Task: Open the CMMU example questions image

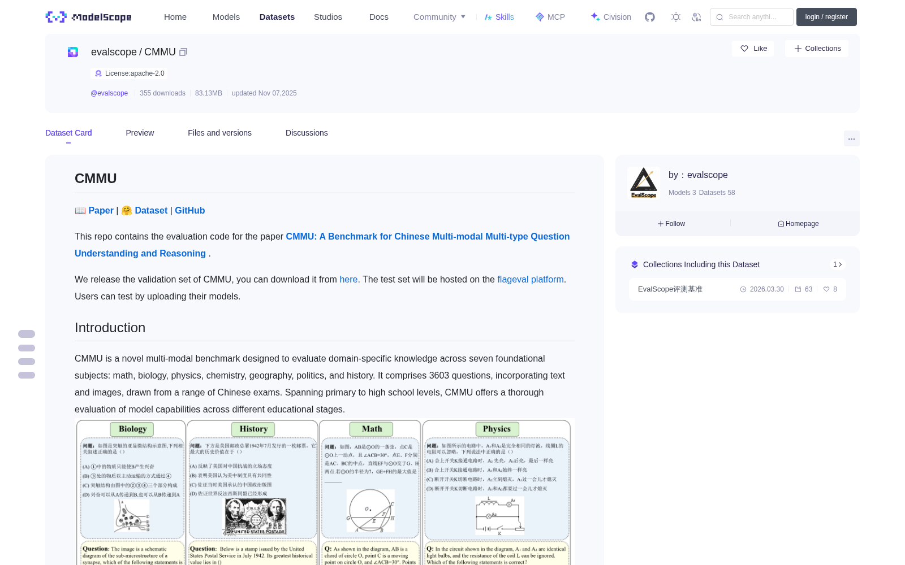Action: [x=325, y=492]
